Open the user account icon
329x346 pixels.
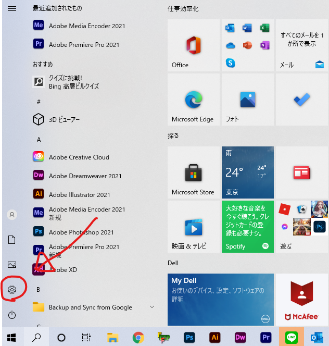click(x=12, y=215)
